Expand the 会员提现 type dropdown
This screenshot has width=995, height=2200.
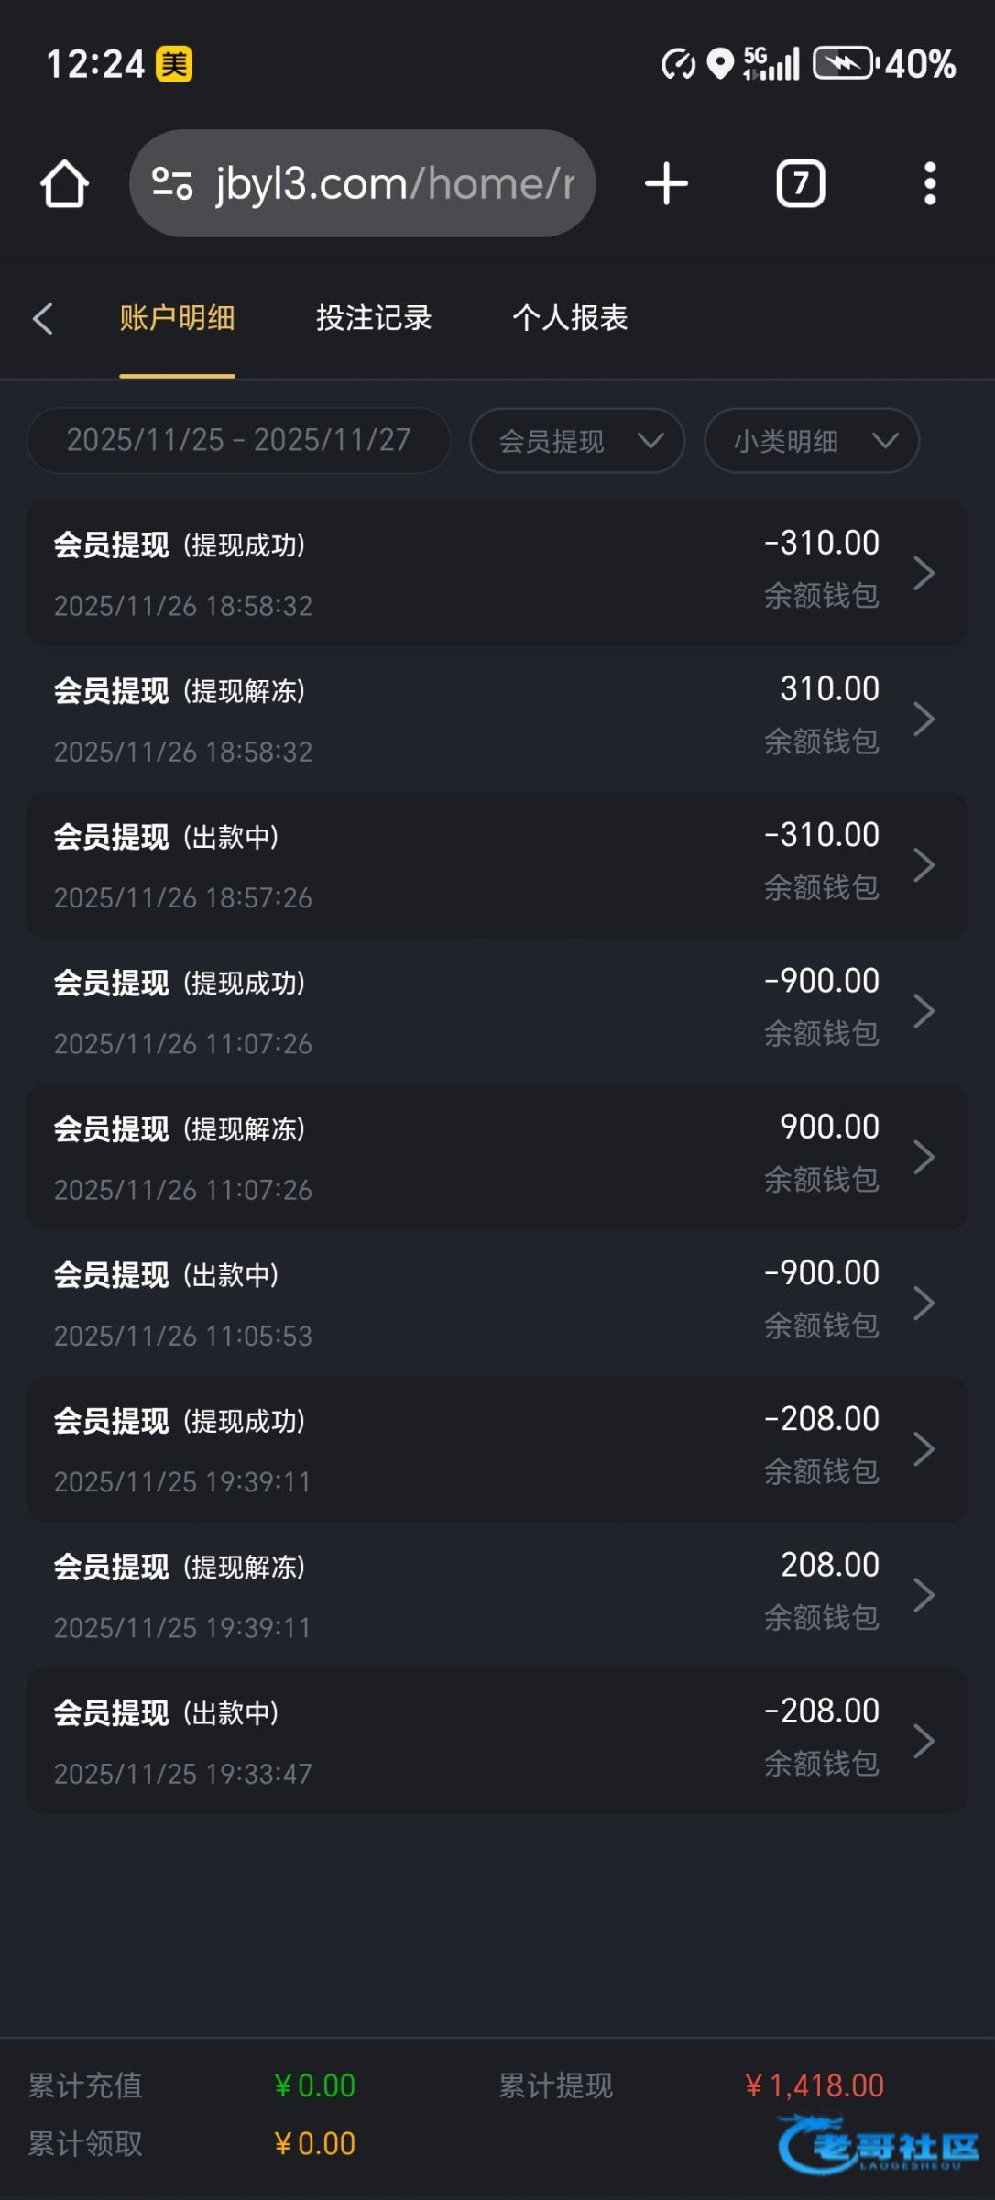pos(577,441)
